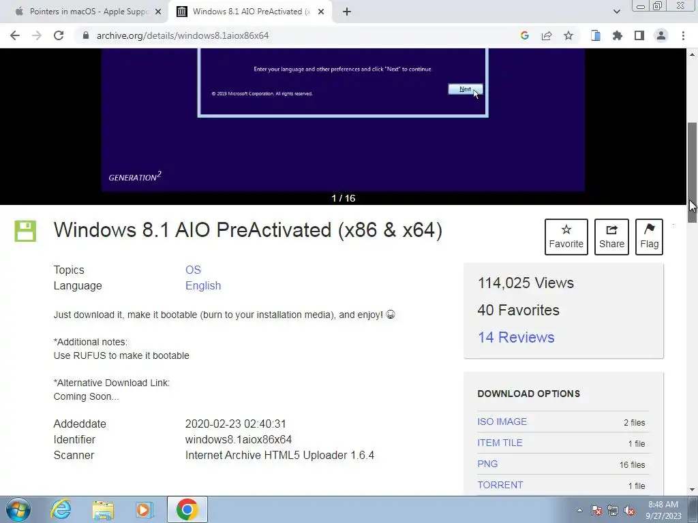The width and height of the screenshot is (698, 523).
Task: Click the 114,025 Views text
Action: (526, 283)
